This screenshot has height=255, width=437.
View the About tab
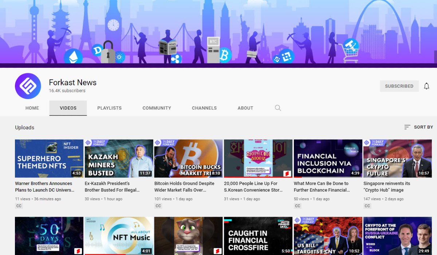pos(245,108)
